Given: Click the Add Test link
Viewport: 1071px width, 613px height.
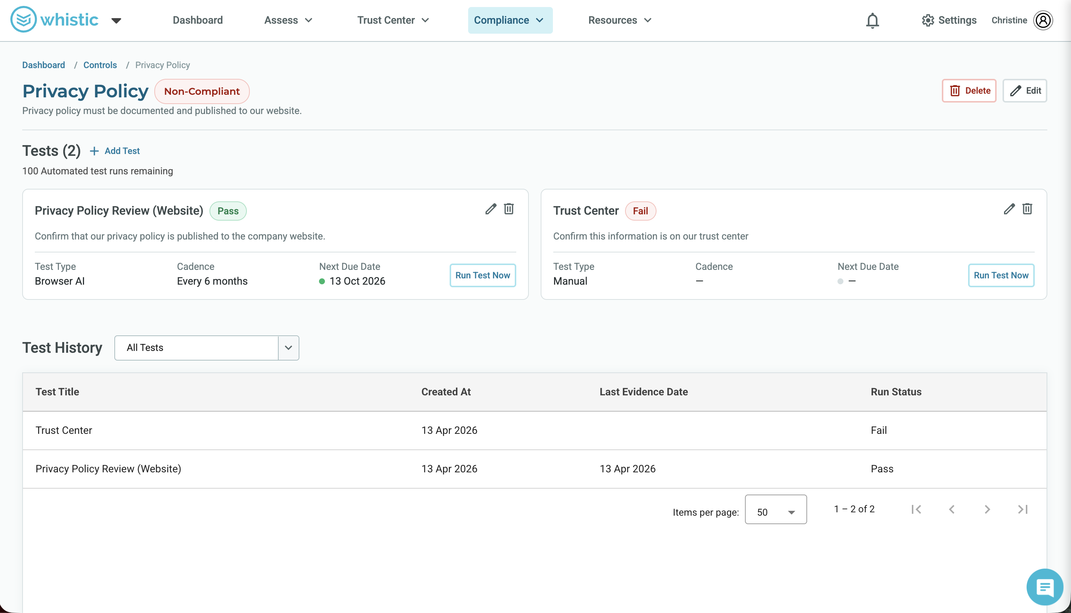Looking at the screenshot, I should (122, 151).
